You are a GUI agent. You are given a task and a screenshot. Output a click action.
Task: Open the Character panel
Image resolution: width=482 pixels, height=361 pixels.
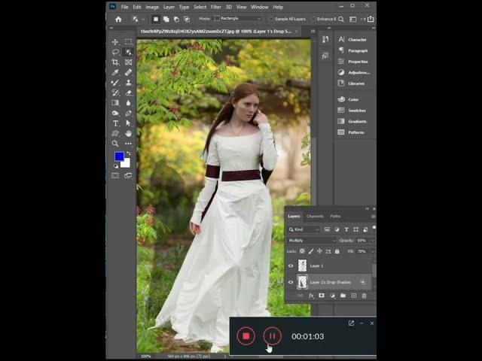[x=353, y=40]
